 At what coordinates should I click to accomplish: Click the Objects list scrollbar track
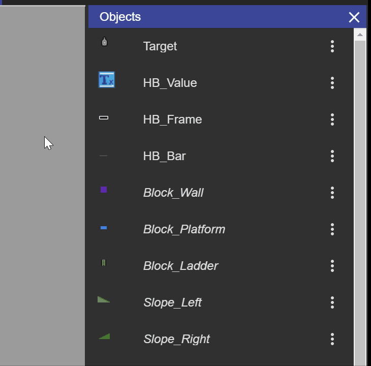coord(360,203)
